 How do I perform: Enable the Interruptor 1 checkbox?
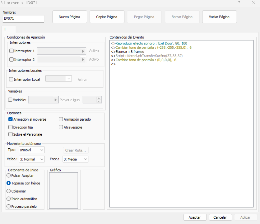[x=11, y=51]
